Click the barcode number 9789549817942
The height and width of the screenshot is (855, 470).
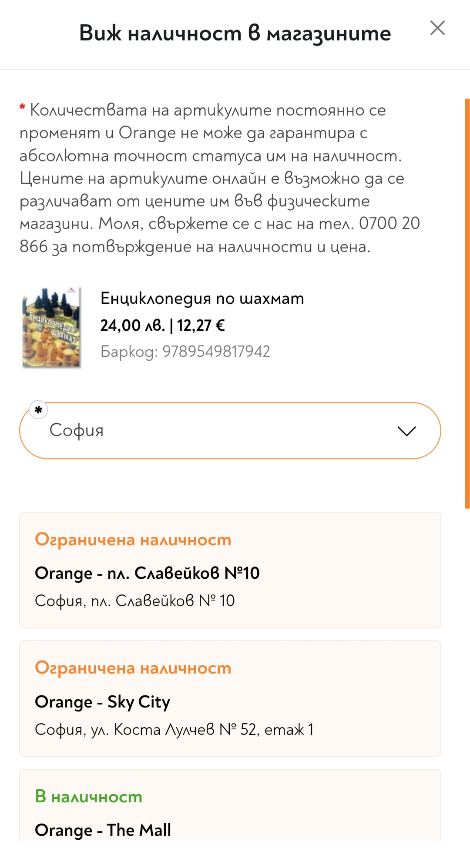click(x=216, y=352)
